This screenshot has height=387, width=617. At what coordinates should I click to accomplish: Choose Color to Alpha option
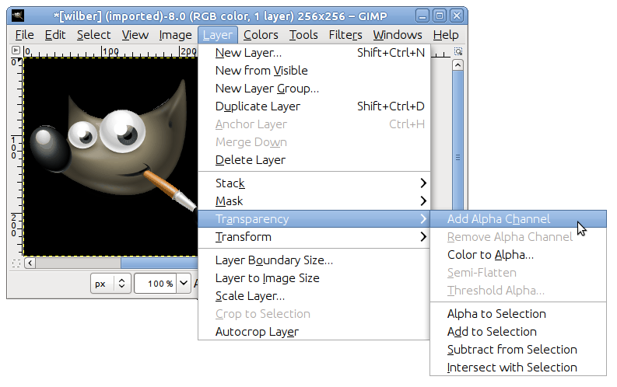(x=490, y=255)
